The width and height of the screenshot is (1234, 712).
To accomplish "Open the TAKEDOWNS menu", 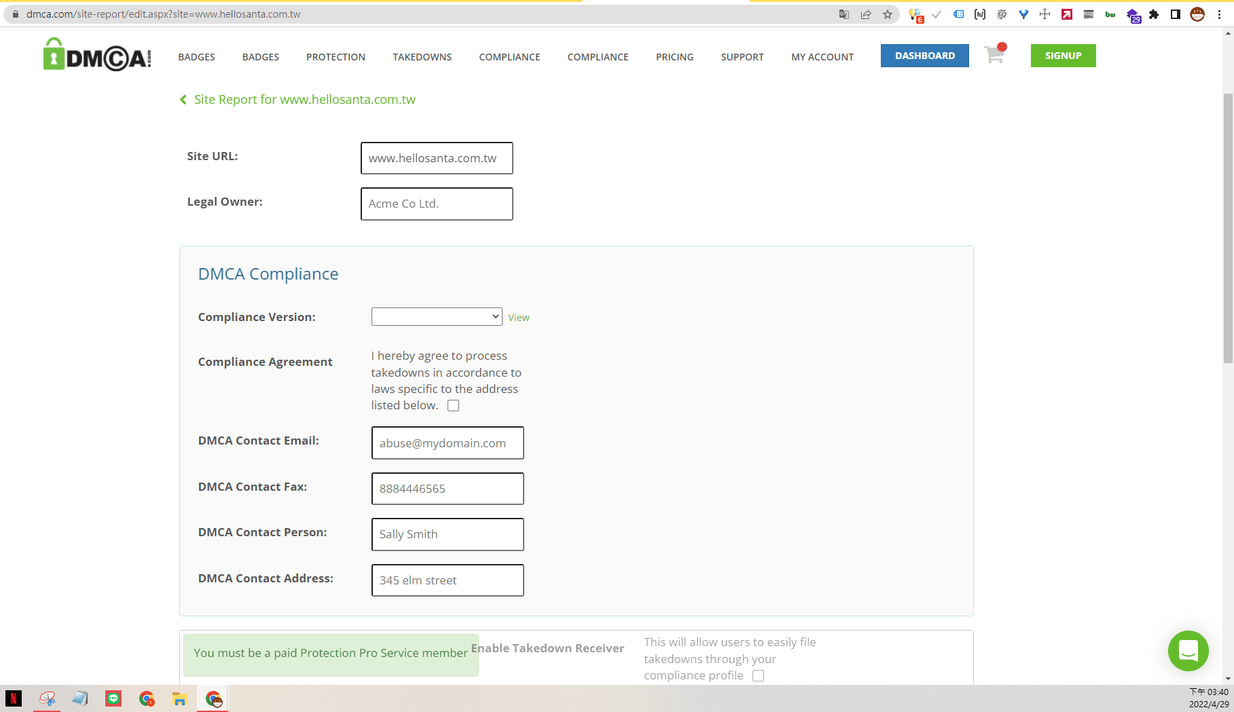I will coord(422,57).
